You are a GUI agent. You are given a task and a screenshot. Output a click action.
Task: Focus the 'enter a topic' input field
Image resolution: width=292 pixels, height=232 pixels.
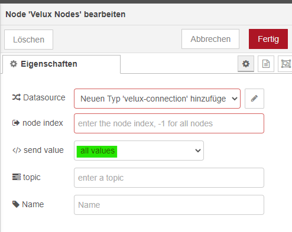[x=169, y=178]
